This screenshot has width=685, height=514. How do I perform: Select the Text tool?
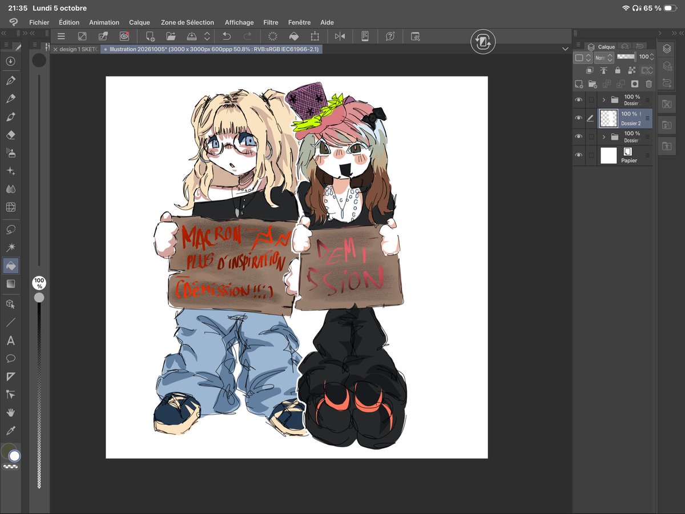point(10,341)
